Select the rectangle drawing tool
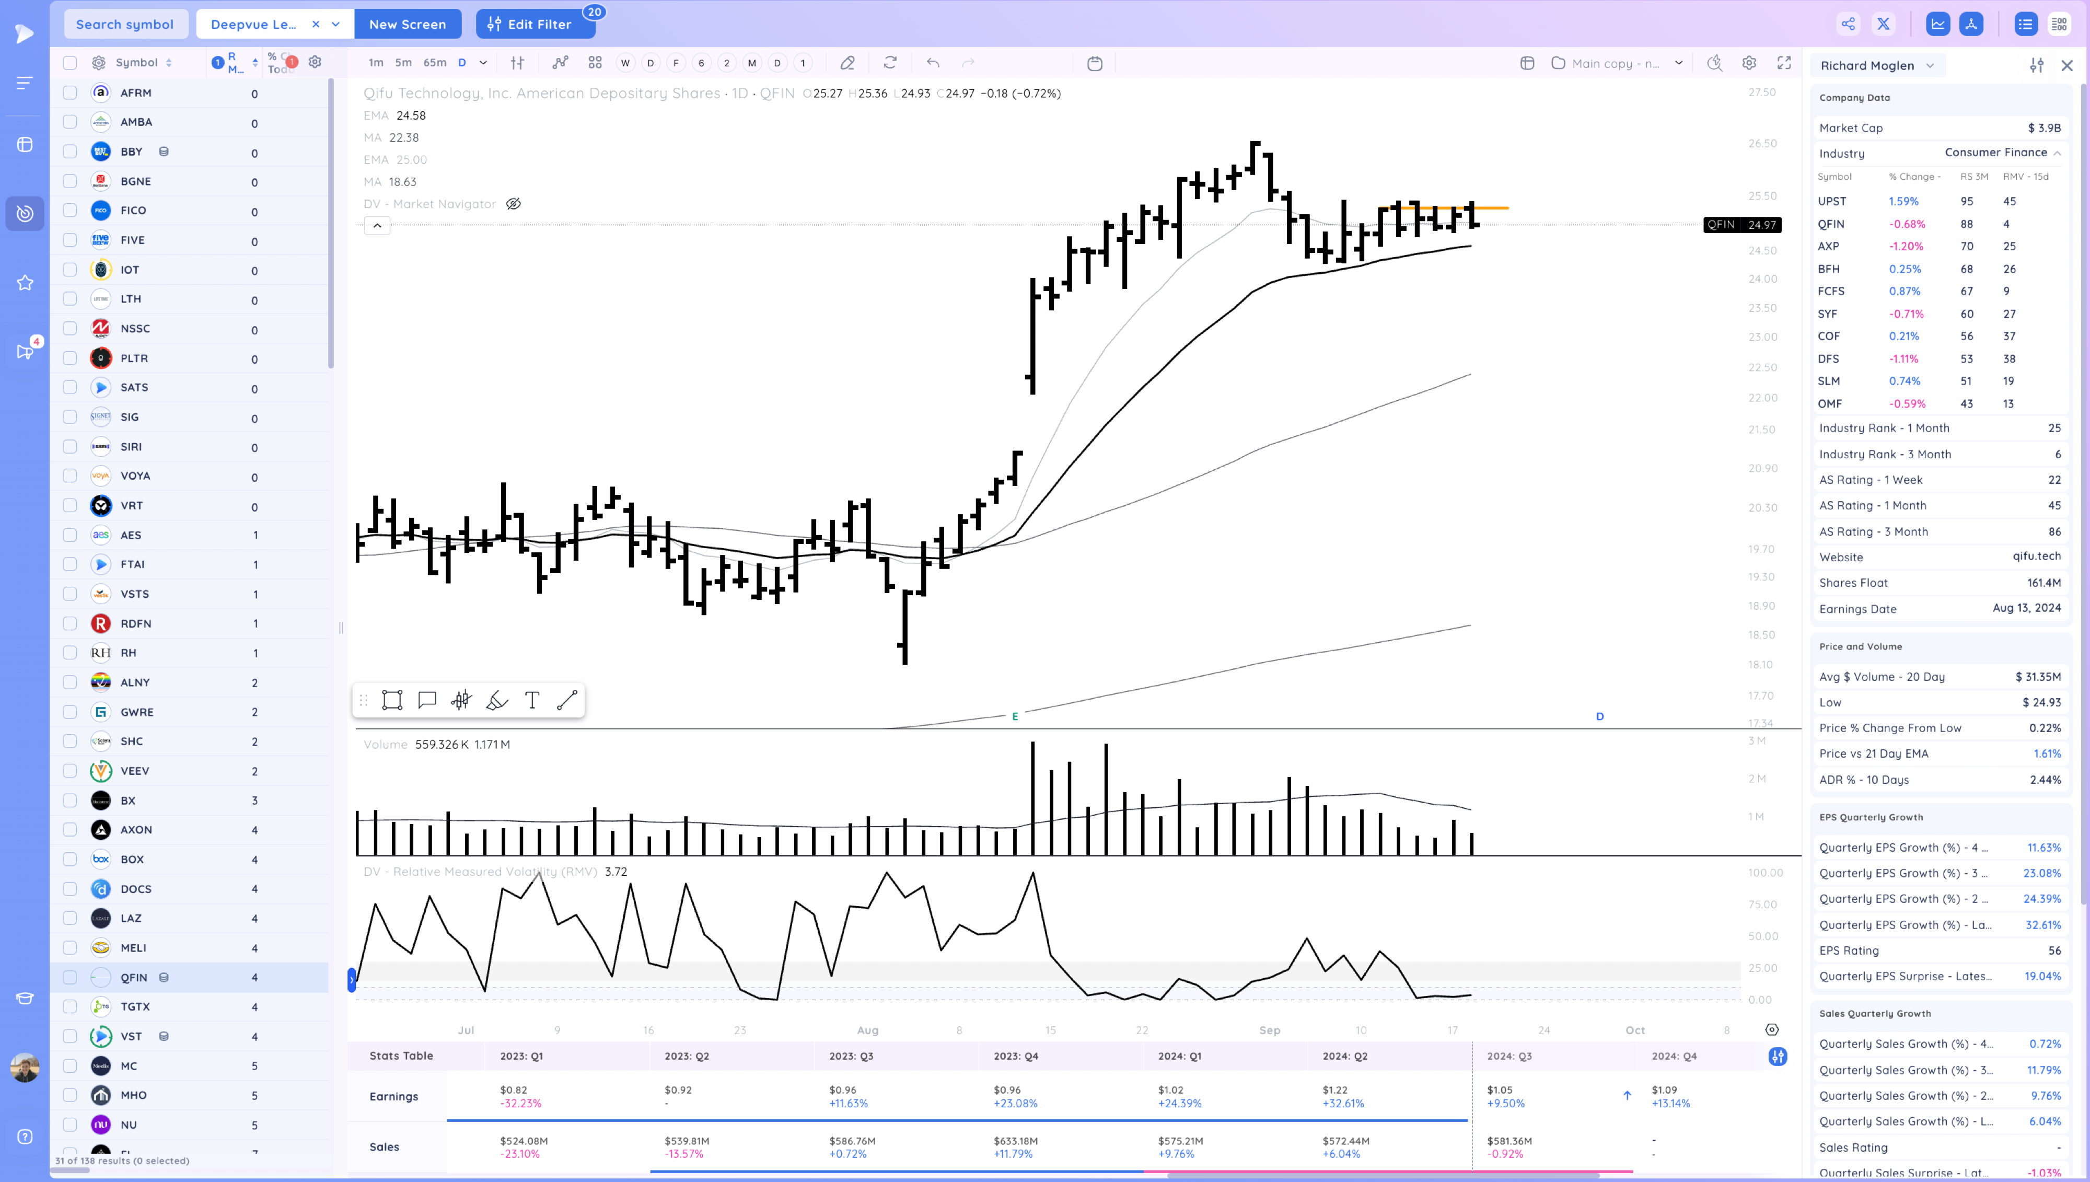This screenshot has height=1182, width=2090. pyautogui.click(x=392, y=700)
